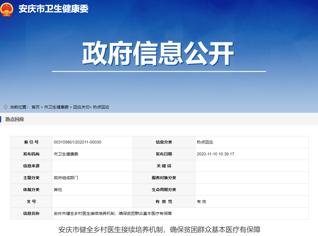
Task: Click the 服务对象分类 label cell
Action: coord(164,178)
